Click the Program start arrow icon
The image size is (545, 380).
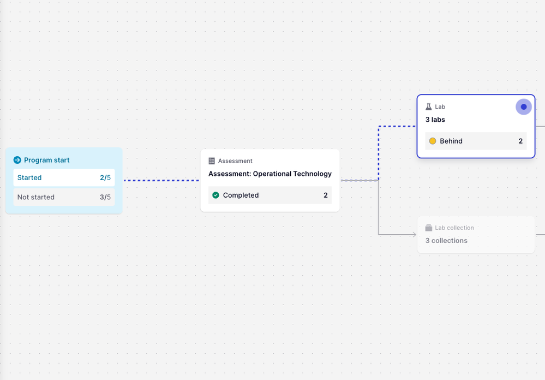(x=17, y=160)
